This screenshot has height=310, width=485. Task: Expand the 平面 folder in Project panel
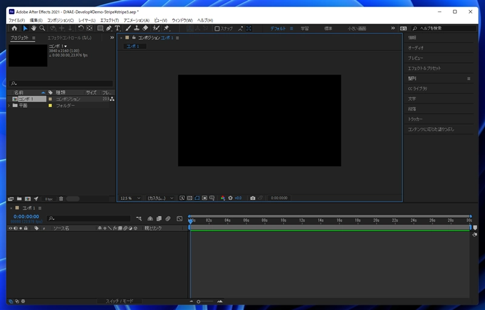point(9,105)
